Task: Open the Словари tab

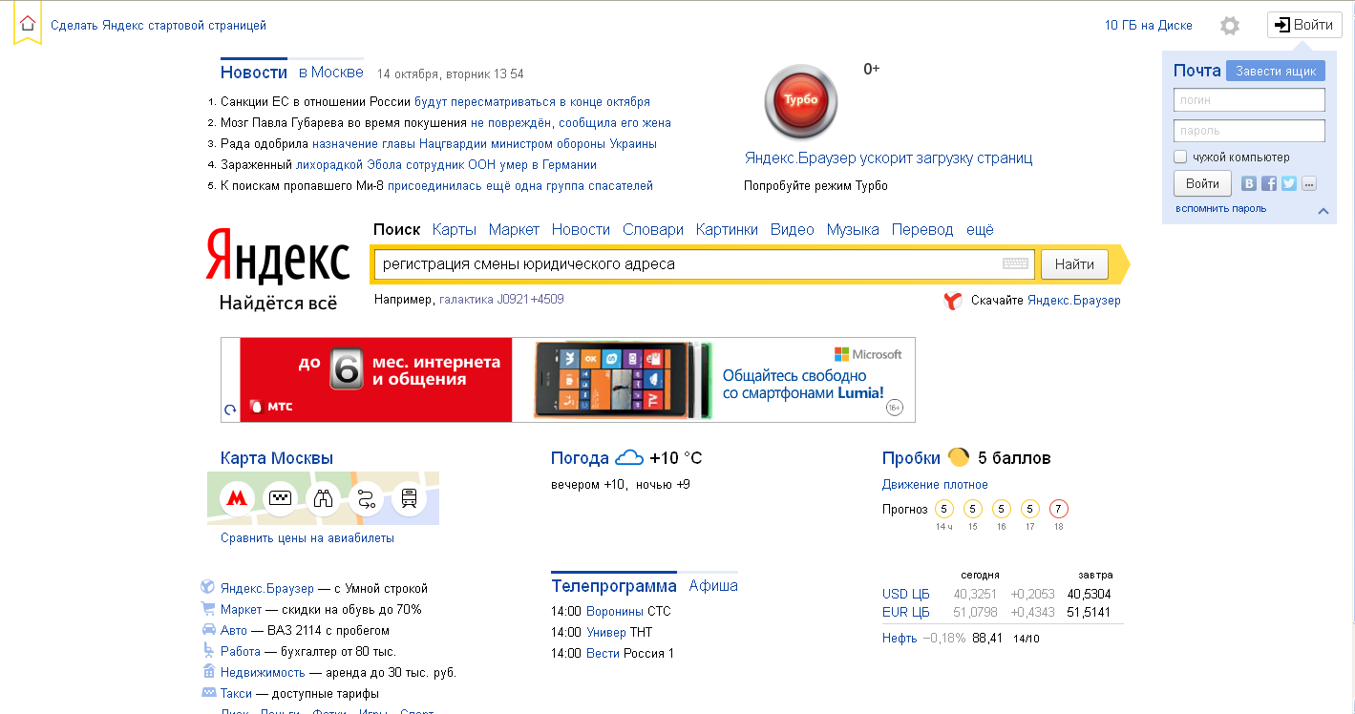Action: 653,229
